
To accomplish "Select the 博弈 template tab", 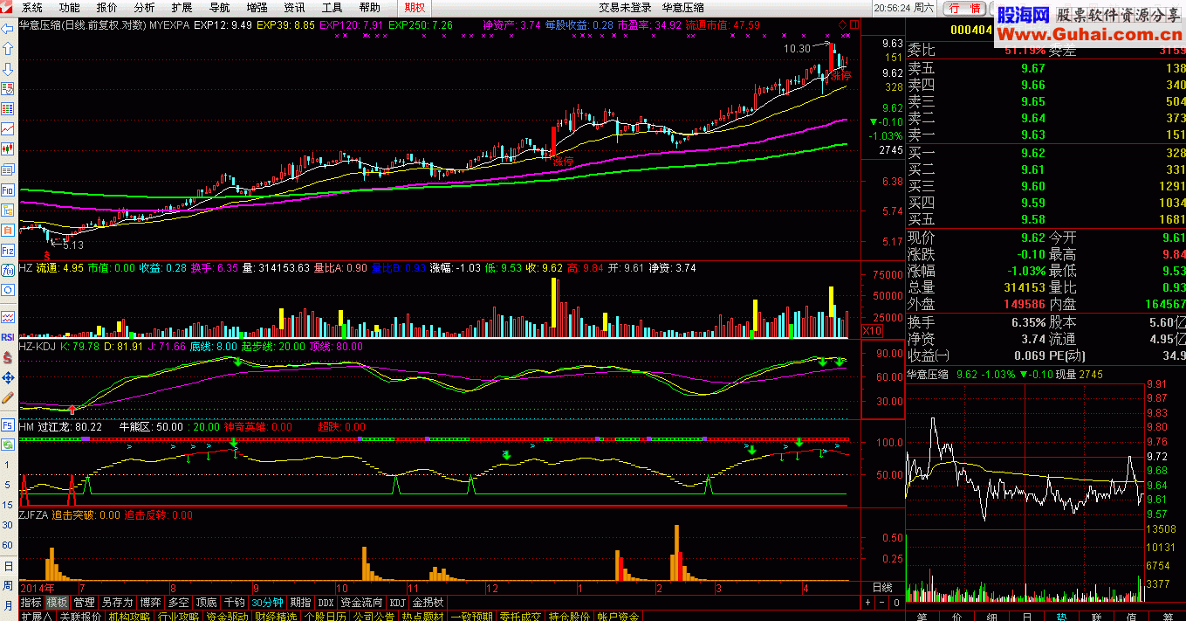I will (150, 603).
